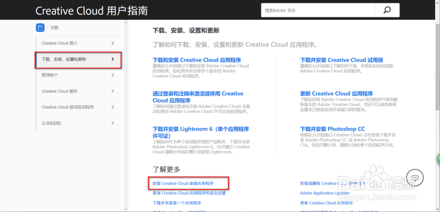
Task: Expand the Creative Cloud 移动应用程序 chevron
Action: (x=113, y=107)
